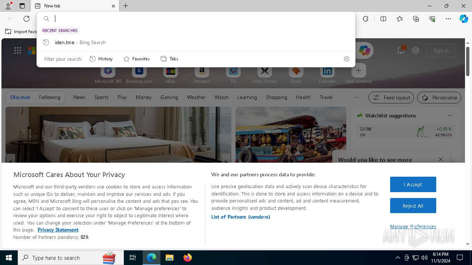Open DOW stock entry
Screen dimensions: 472x265
[406, 131]
